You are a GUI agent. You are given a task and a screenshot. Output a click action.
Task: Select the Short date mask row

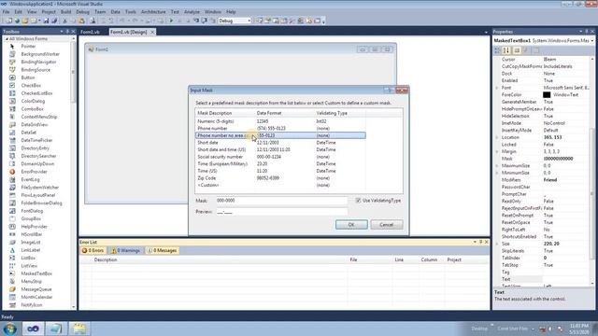[x=280, y=143]
